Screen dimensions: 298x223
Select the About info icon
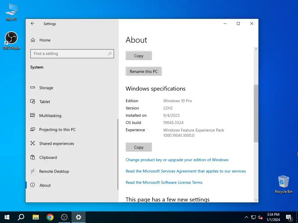click(33, 185)
